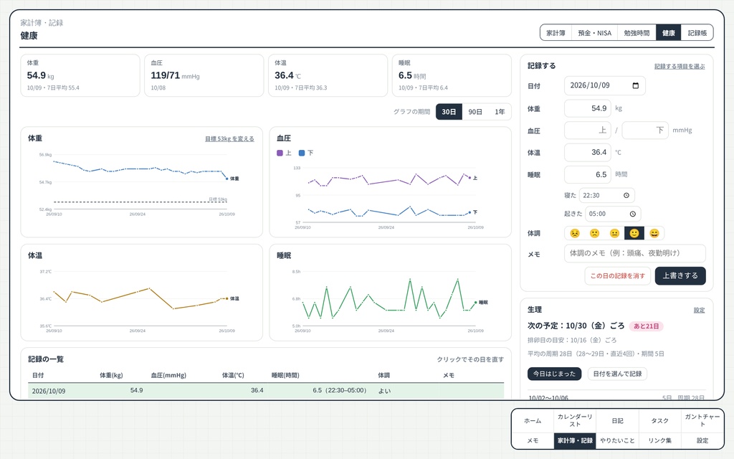734x459 pixels.
Task: Open タスク in bottom navigation
Action: 660,421
